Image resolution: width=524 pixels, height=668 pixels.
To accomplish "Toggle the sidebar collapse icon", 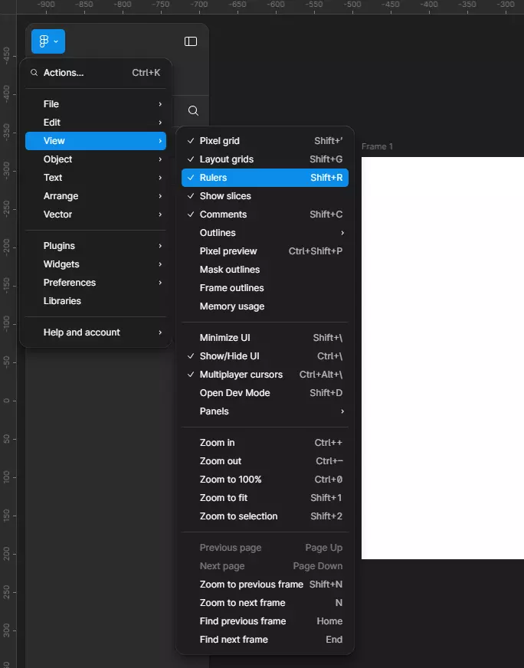I will 191,41.
